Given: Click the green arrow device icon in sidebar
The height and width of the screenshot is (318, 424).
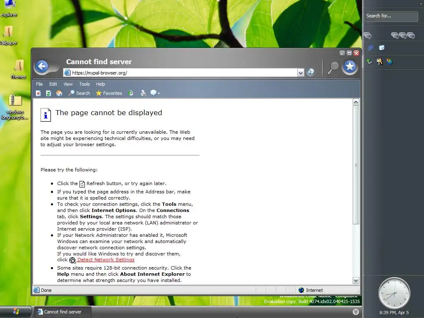Looking at the screenshot, I should tap(369, 62).
